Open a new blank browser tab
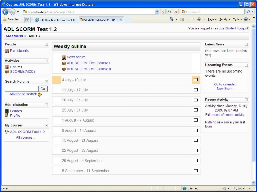The image size is (257, 192). [127, 20]
